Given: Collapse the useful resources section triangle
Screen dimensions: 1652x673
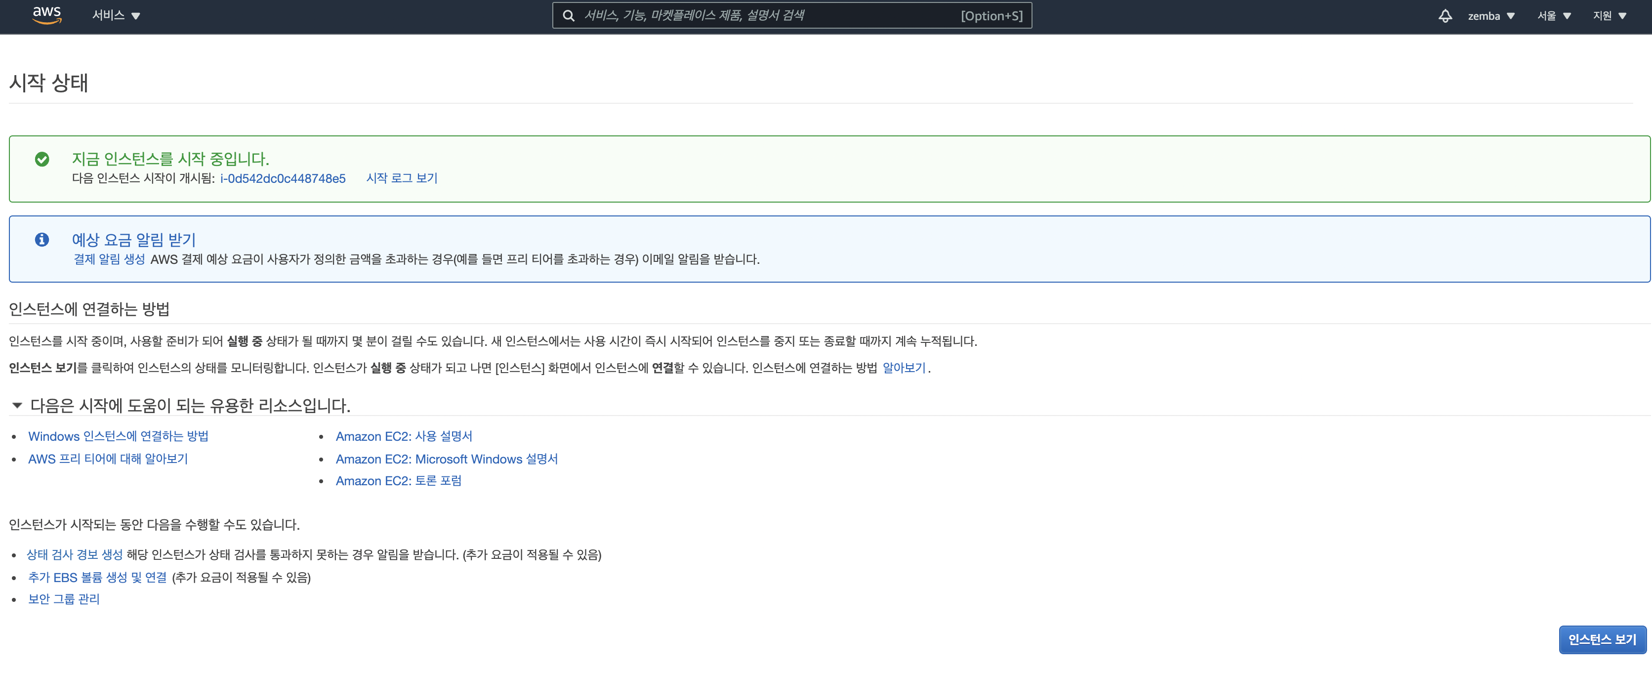Looking at the screenshot, I should pos(17,406).
